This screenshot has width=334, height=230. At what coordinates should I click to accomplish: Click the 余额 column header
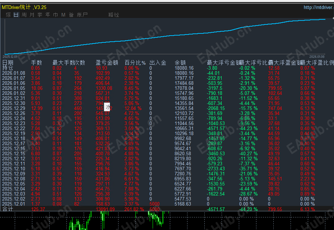pyautogui.click(x=180, y=63)
